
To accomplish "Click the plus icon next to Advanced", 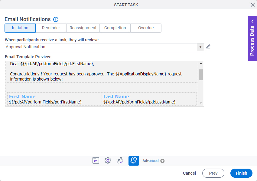I will tap(162, 161).
